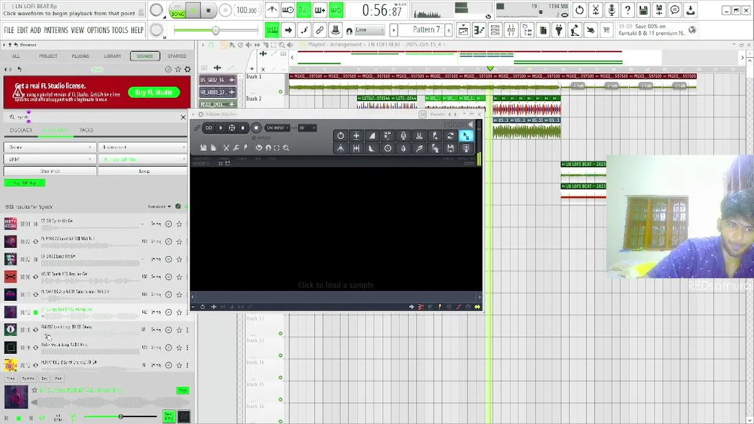Image resolution: width=754 pixels, height=424 pixels.
Task: Open audio editor microphone icon
Action: click(612, 10)
